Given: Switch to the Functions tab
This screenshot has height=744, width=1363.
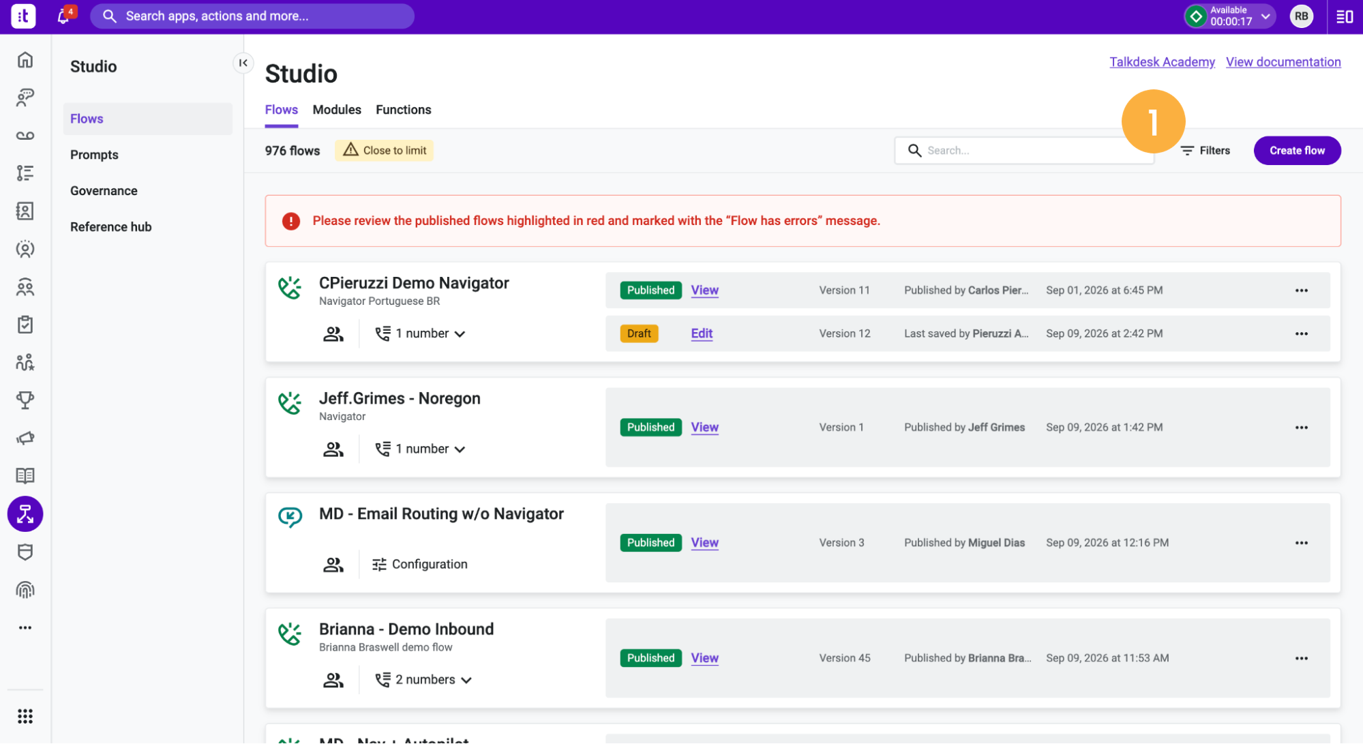Looking at the screenshot, I should click(x=404, y=110).
